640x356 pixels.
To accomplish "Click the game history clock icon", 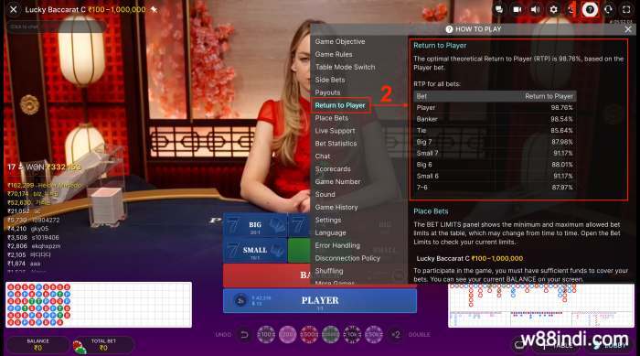I will pyautogui.click(x=571, y=9).
